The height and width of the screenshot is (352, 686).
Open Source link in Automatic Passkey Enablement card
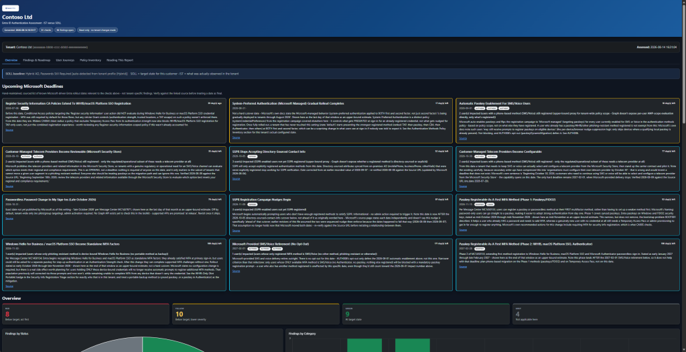coord(463,138)
